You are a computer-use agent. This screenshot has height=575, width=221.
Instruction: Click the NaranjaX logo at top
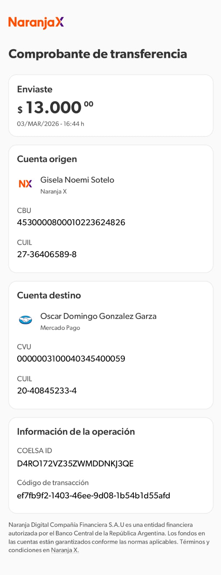pyautogui.click(x=36, y=22)
